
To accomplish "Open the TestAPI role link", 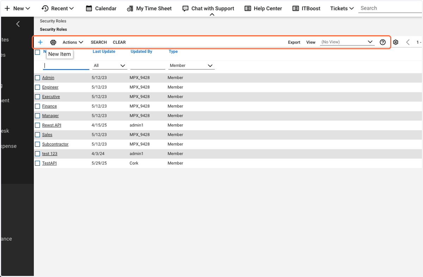I will tap(49, 163).
